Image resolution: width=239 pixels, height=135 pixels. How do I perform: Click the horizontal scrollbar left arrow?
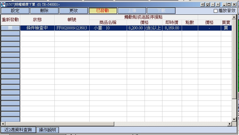(x=3, y=124)
